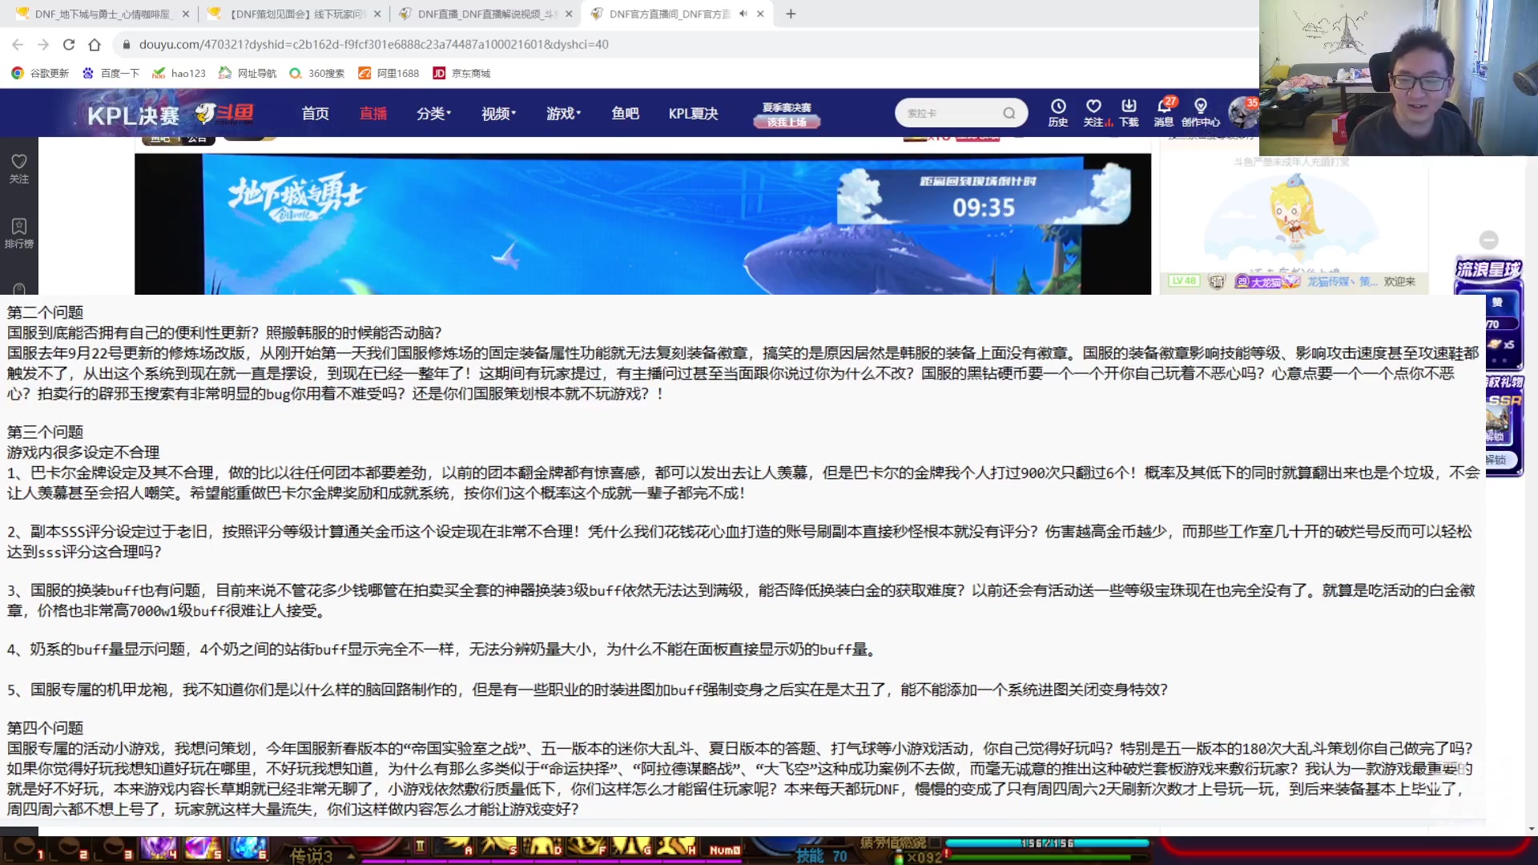Click the 第二个问题 heading text
Viewport: 1538px width, 865px height.
pos(45,312)
